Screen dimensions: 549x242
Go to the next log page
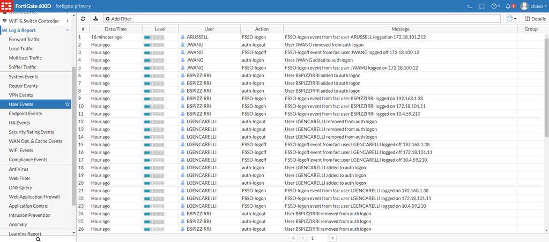tap(332, 238)
